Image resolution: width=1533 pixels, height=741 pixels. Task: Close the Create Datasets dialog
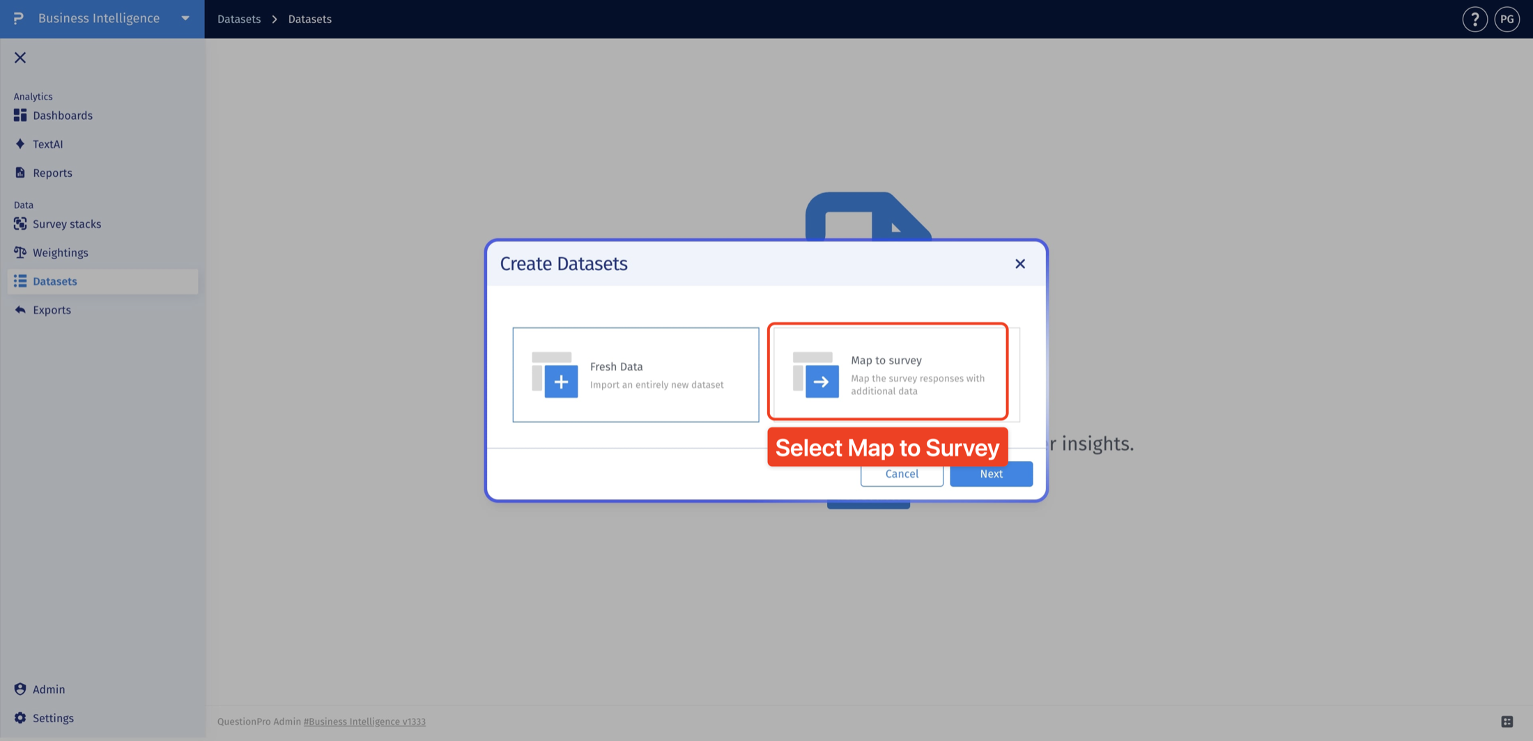pyautogui.click(x=1020, y=263)
